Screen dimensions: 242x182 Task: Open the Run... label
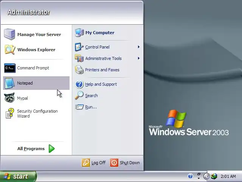click(91, 107)
